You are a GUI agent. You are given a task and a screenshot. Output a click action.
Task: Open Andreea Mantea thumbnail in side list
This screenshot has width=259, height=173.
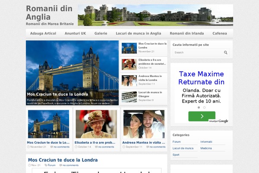coord(129,80)
